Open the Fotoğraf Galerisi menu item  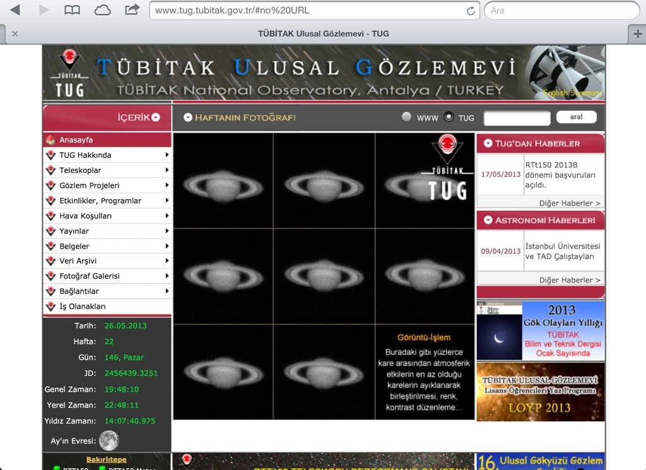(89, 276)
